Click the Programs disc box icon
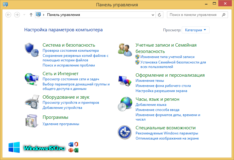 pos(31,121)
